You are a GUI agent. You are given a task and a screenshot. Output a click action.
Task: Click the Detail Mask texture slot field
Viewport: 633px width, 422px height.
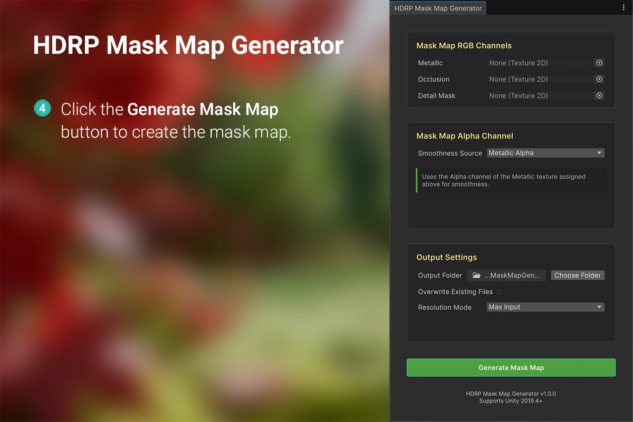coord(539,95)
